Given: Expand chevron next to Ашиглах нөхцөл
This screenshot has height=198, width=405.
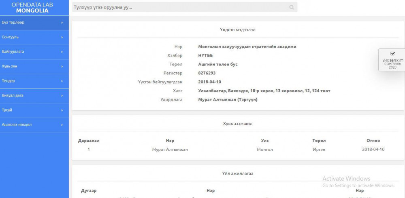Looking at the screenshot, I should (62, 125).
